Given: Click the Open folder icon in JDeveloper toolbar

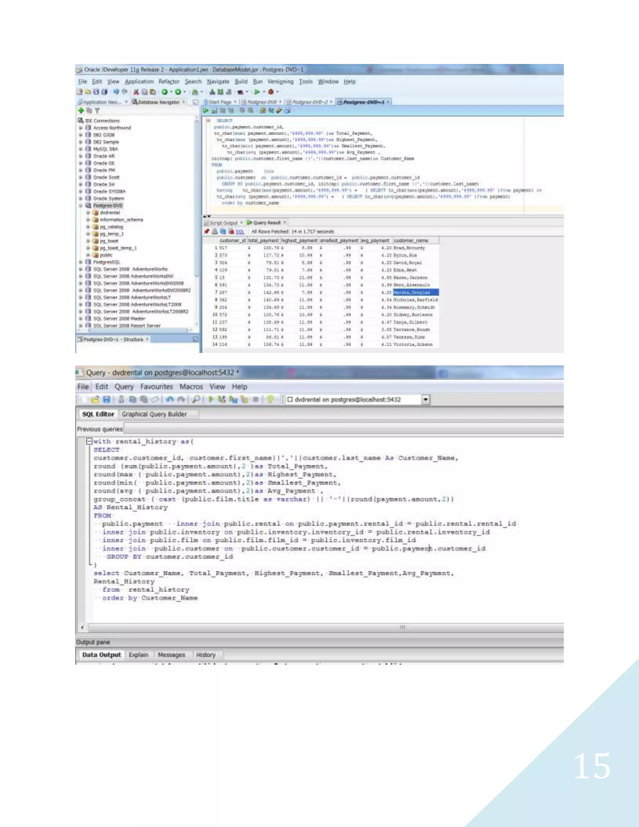Looking at the screenshot, I should [x=88, y=92].
